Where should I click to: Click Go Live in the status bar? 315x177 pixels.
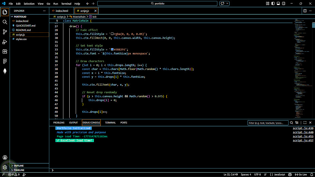tap(301, 174)
